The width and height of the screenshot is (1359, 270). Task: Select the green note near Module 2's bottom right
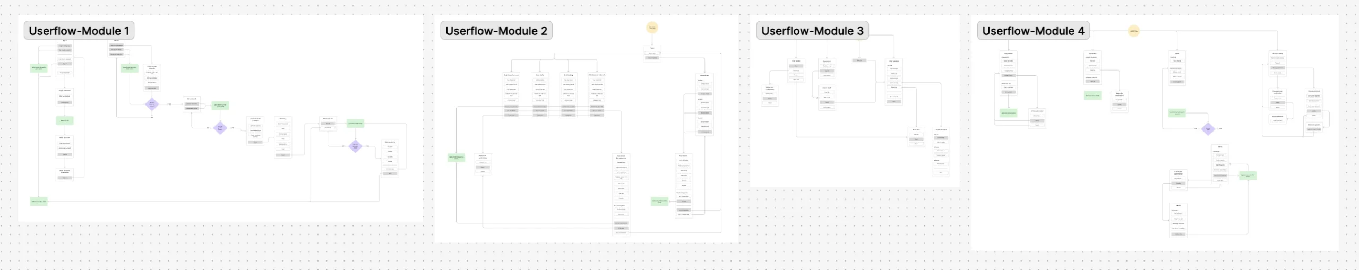659,201
